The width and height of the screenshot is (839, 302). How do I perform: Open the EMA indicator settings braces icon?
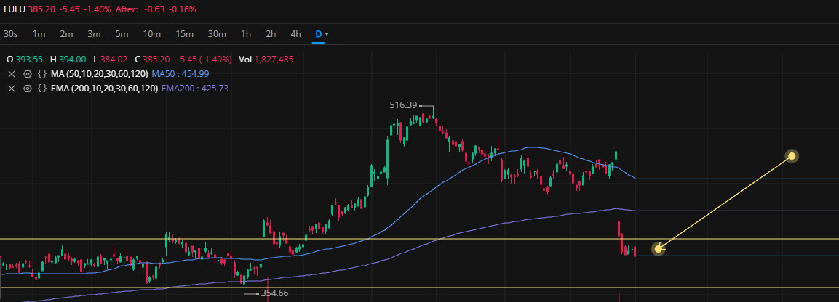[42, 88]
